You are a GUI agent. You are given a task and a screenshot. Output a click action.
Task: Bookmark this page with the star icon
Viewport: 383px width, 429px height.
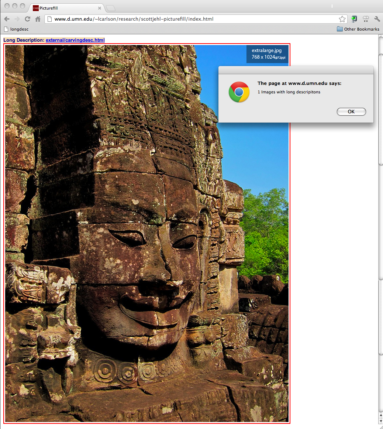tap(342, 19)
